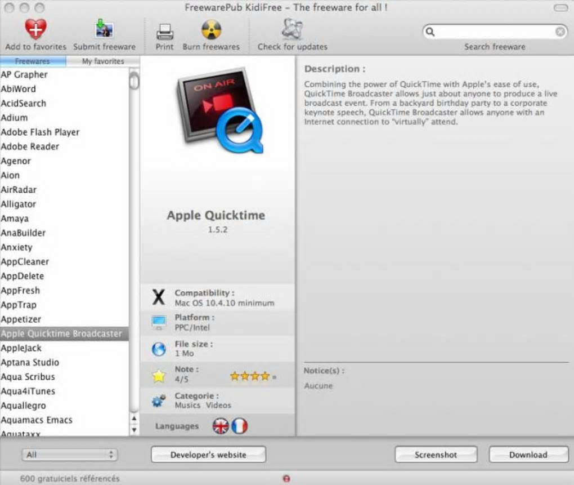The height and width of the screenshot is (485, 574).
Task: Click the Platform monitor icon
Action: (x=159, y=322)
